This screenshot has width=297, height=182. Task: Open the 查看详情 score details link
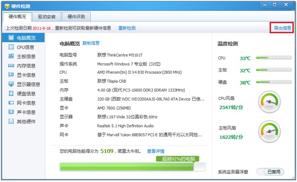click(156, 151)
